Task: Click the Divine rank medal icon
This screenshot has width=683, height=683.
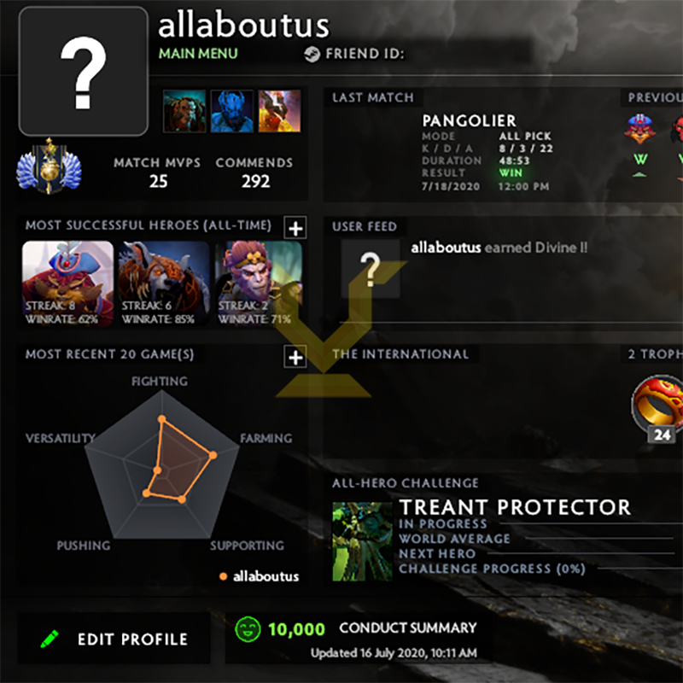Action: pyautogui.click(x=49, y=166)
